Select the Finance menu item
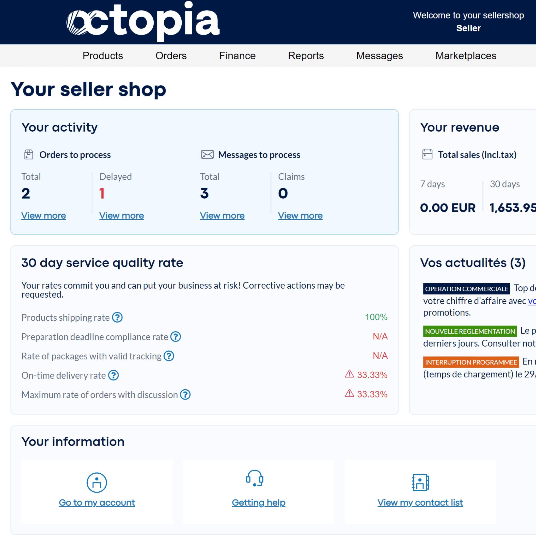Image resolution: width=536 pixels, height=535 pixels. coord(237,56)
